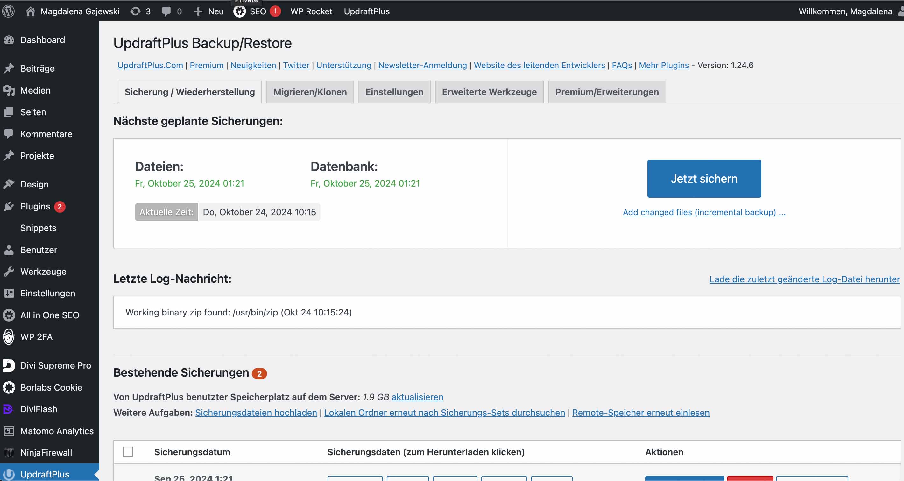Click the Werkzeuge wrench icon

pyautogui.click(x=9, y=272)
